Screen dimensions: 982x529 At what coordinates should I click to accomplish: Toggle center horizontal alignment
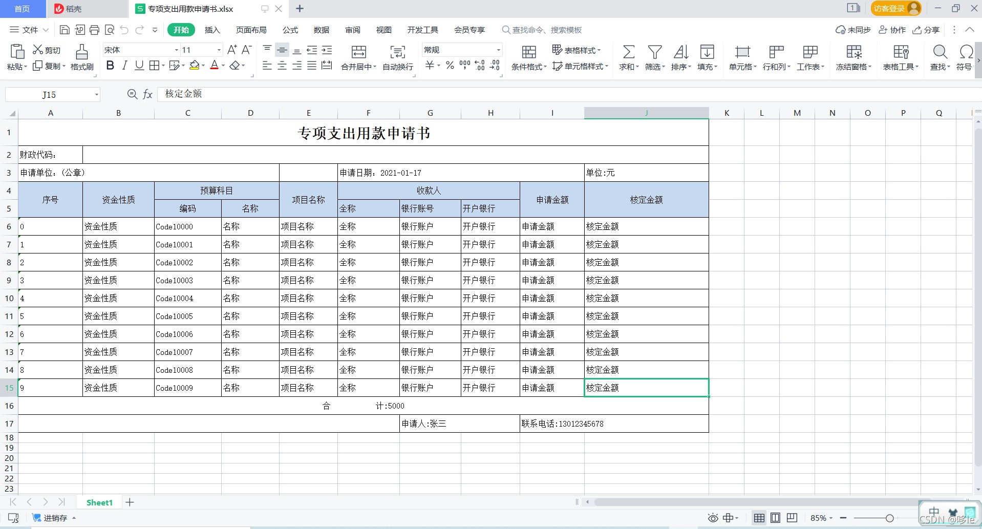282,66
